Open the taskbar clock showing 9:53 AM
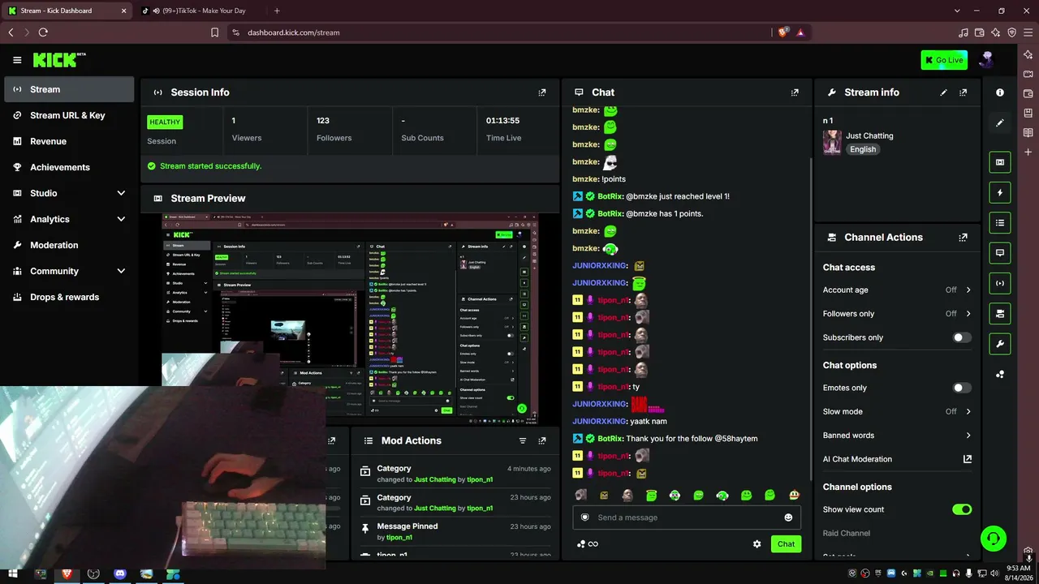Image resolution: width=1039 pixels, height=584 pixels. click(x=1017, y=573)
